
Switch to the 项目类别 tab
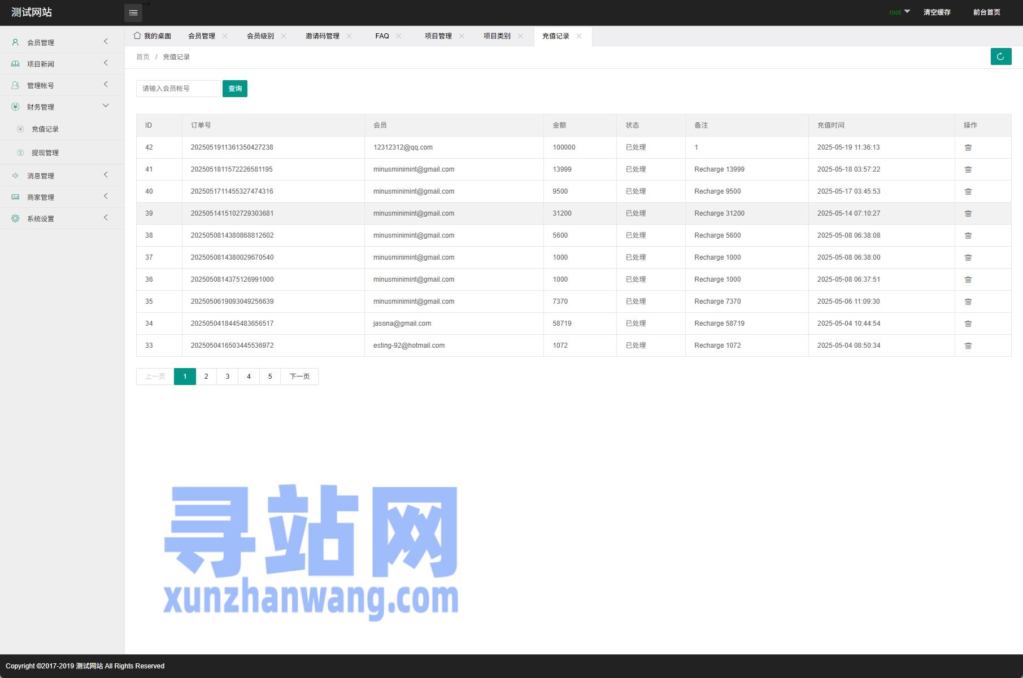(497, 36)
